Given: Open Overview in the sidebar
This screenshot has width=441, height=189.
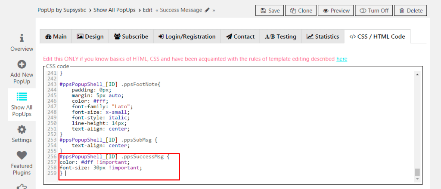Looking at the screenshot, I should coord(22,43).
